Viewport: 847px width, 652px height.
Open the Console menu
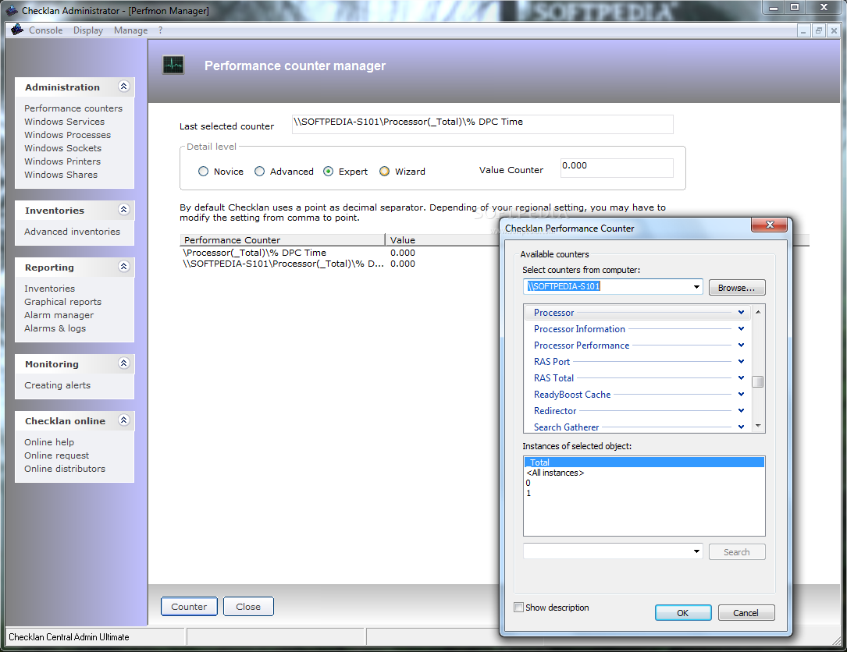coord(46,30)
